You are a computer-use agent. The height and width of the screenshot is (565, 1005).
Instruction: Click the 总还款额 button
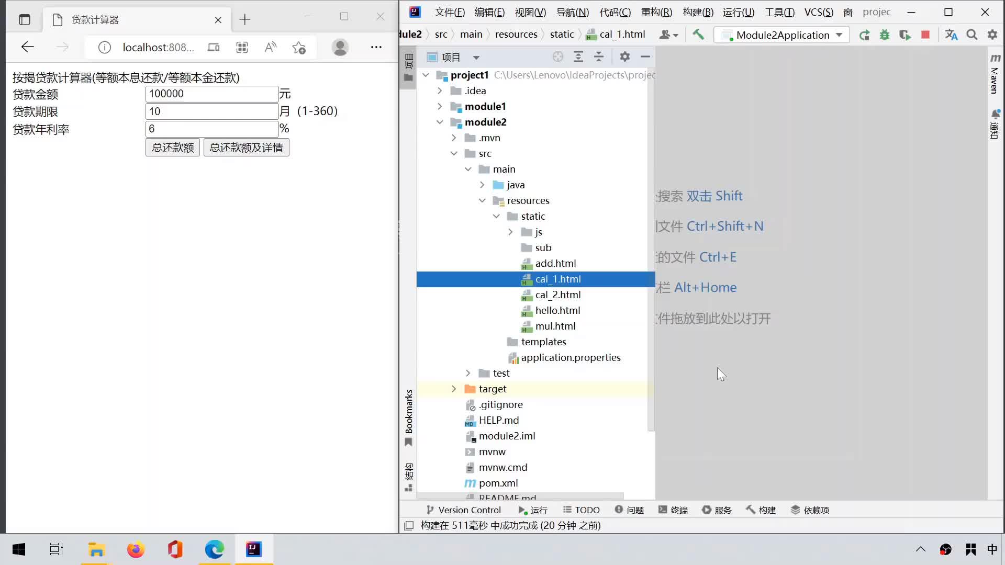click(173, 148)
